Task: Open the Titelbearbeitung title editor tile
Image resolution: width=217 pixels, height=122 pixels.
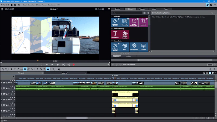Action: click(115, 34)
